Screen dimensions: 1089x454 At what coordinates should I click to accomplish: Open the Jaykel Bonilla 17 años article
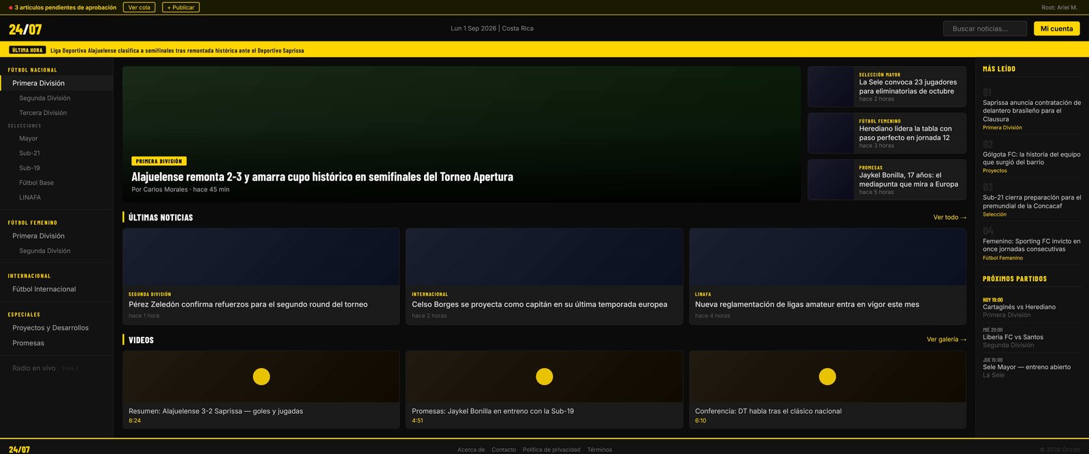(x=887, y=180)
